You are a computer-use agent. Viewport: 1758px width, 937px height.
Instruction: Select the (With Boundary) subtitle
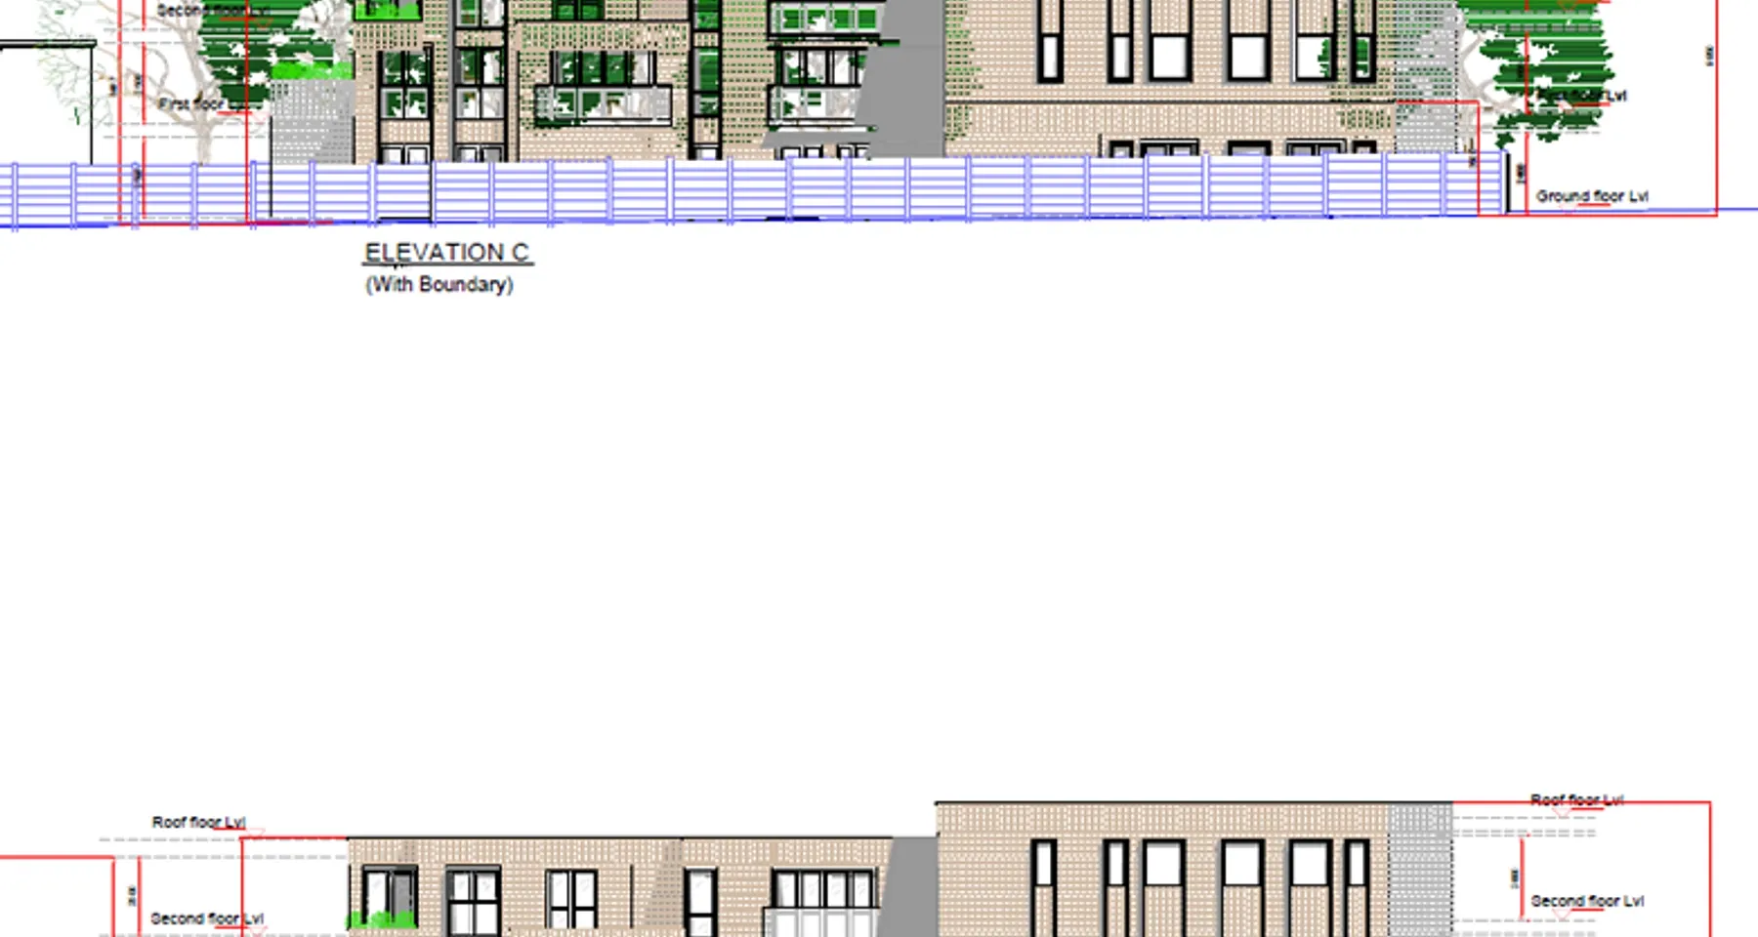439,285
